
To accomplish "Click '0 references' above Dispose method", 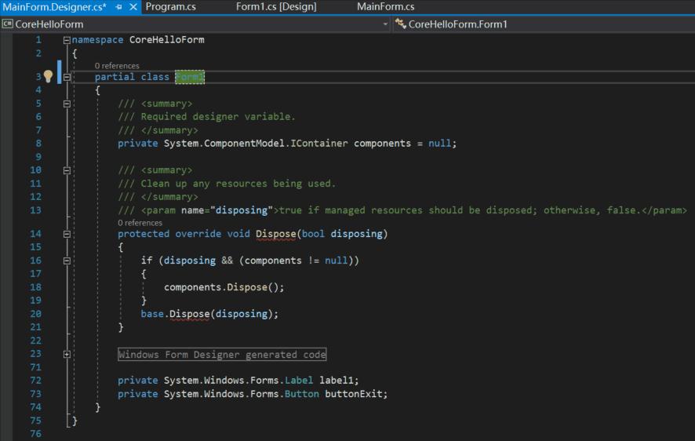I will (x=140, y=223).
